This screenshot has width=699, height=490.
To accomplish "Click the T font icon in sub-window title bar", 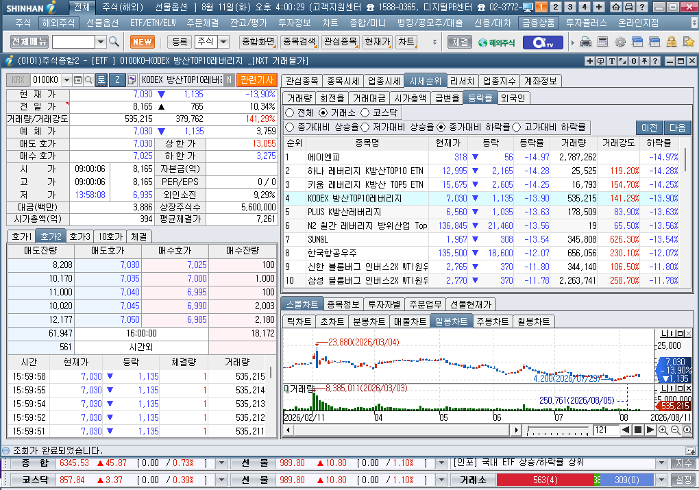I will (611, 61).
